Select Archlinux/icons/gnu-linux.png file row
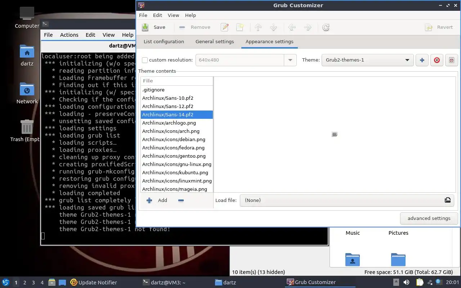This screenshot has width=461, height=288. coord(177,164)
